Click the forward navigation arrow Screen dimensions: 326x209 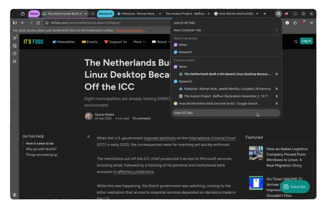30,23
